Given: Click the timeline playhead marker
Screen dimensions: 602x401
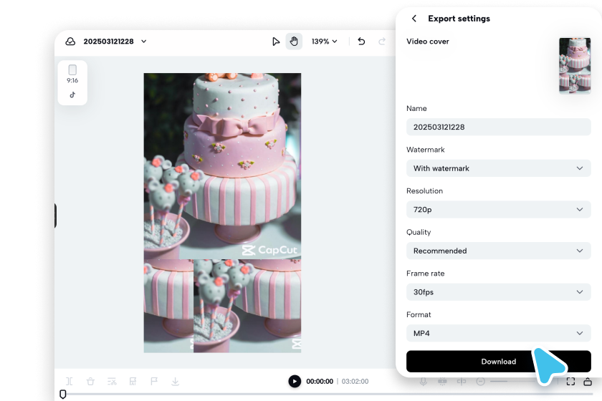Looking at the screenshot, I should click(63, 394).
